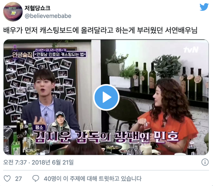
Task: Open the profile avatar with the tongue image
Action: pyautogui.click(x=13, y=12)
